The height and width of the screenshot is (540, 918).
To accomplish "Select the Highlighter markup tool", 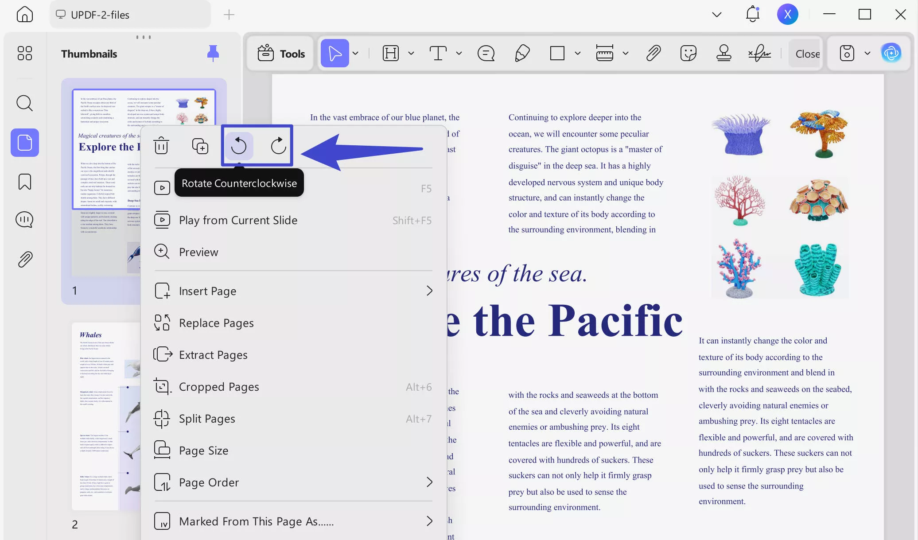I will pyautogui.click(x=521, y=53).
